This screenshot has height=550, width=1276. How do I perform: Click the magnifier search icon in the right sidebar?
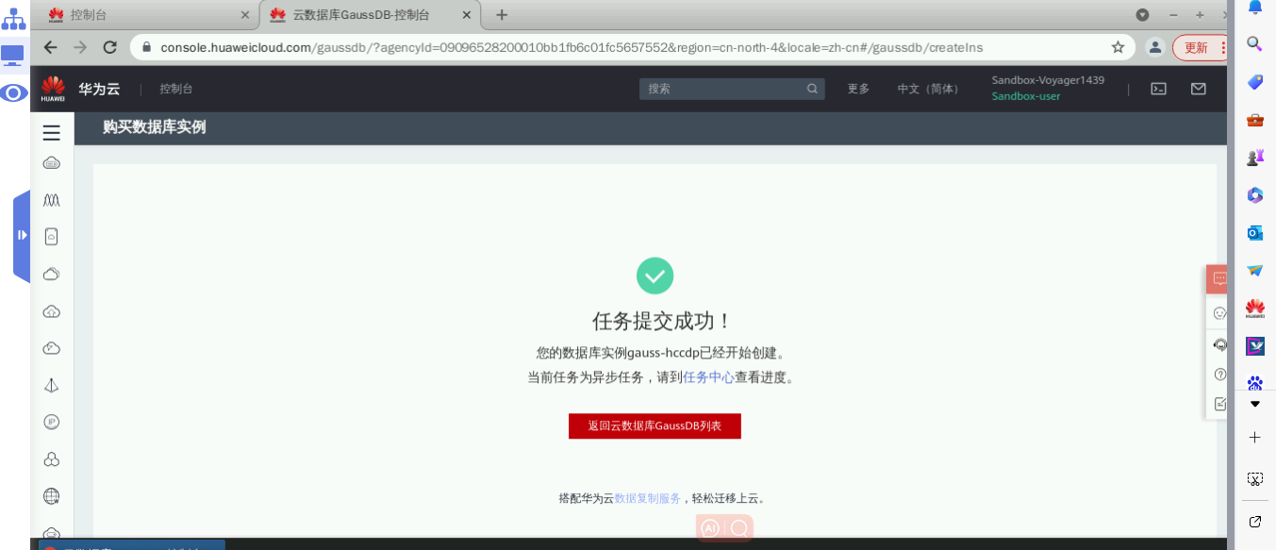coord(1255,43)
